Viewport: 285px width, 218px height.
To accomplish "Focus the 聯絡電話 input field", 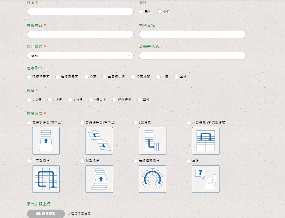I will coord(80,34).
